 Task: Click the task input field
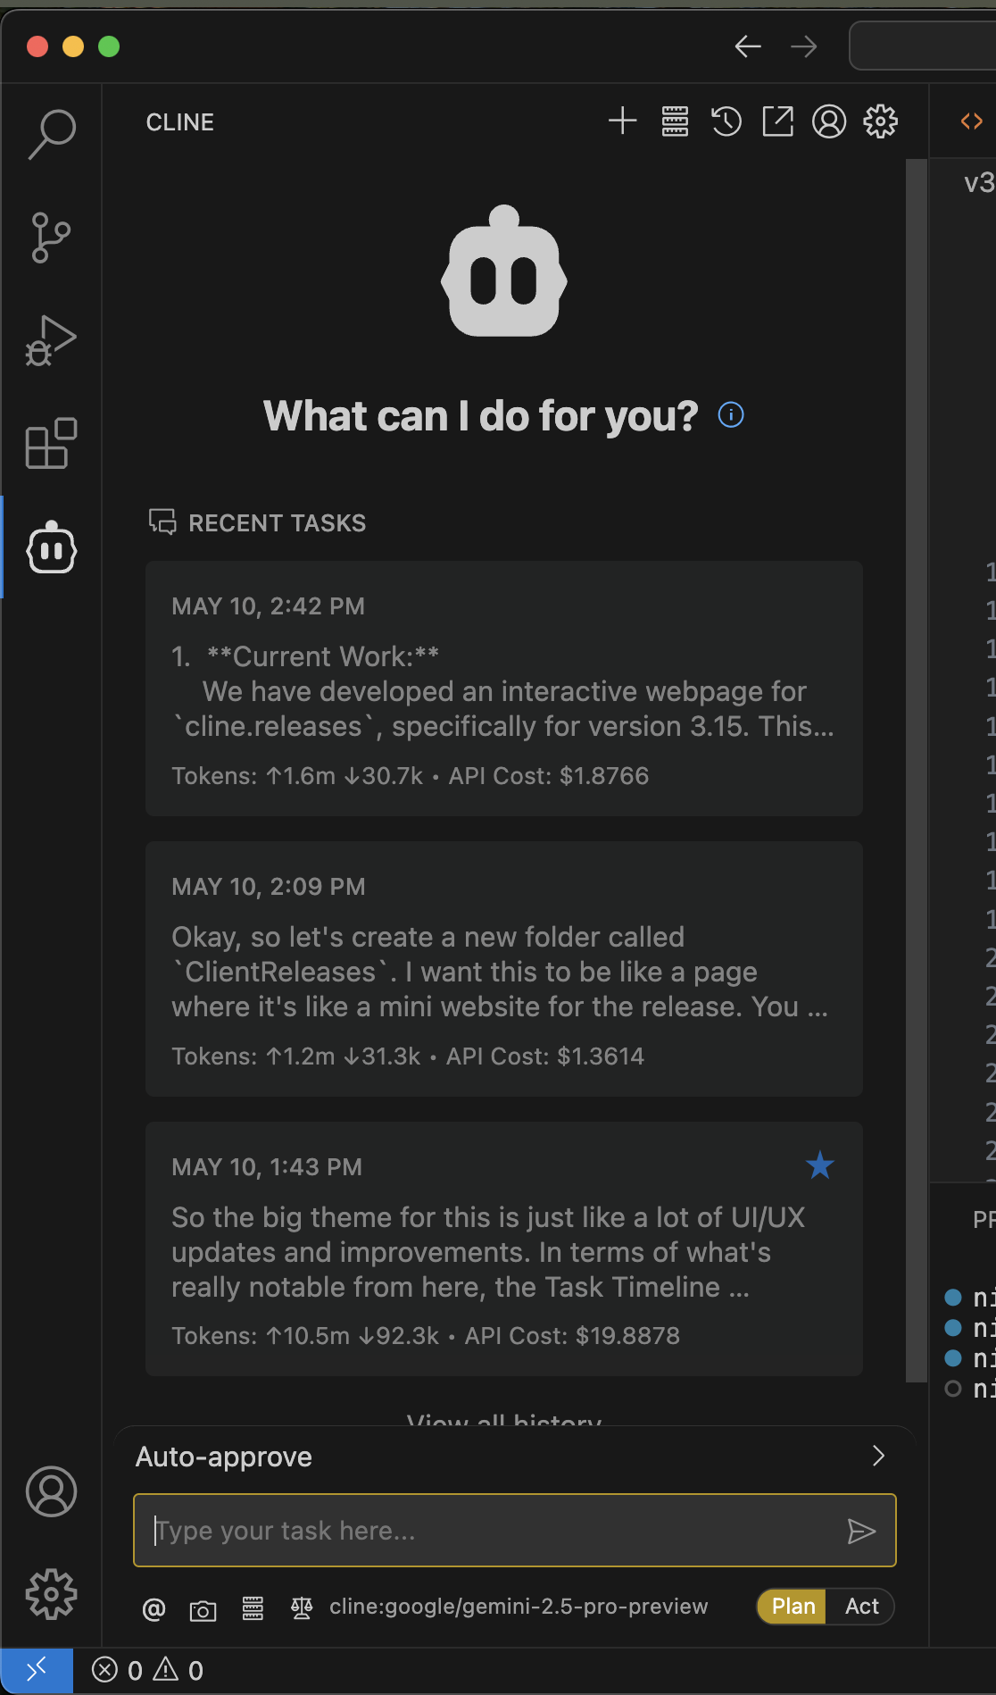pyautogui.click(x=495, y=1531)
